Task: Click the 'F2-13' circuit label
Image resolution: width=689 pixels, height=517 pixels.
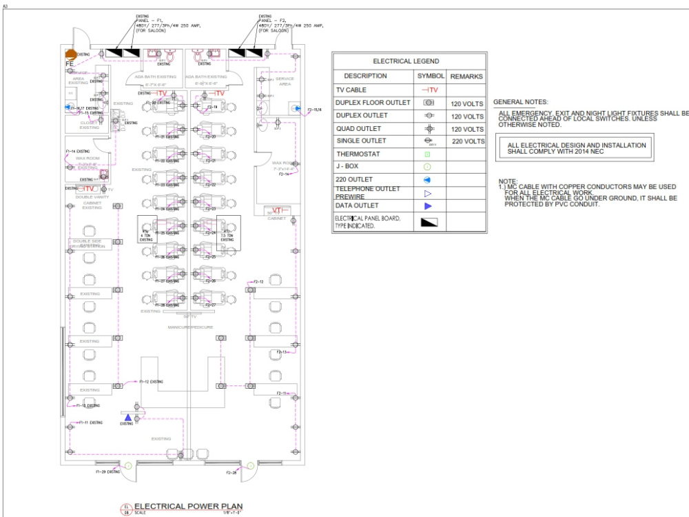Action: (x=282, y=352)
